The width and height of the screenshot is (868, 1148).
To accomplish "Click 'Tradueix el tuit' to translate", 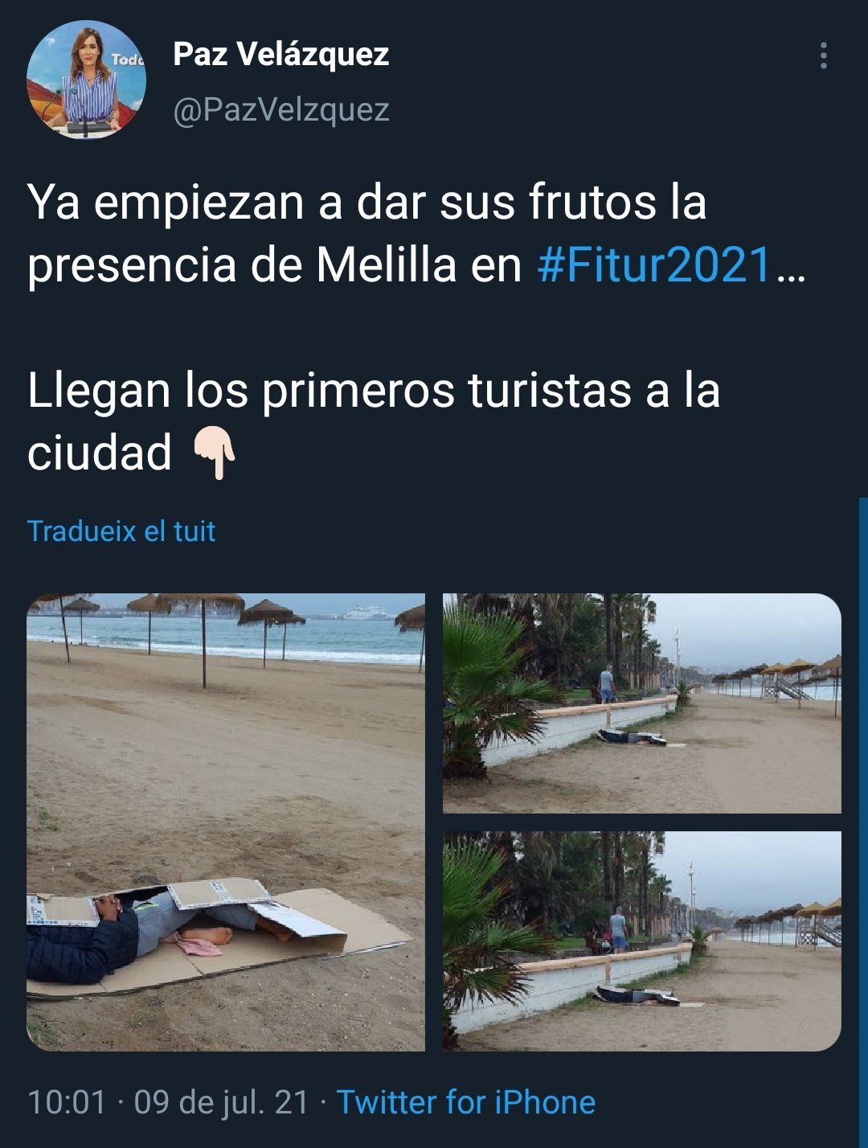I will (121, 531).
